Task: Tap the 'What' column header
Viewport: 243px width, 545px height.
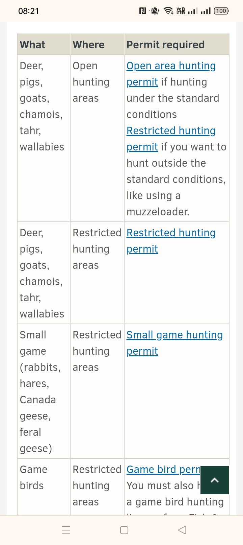Action: pyautogui.click(x=32, y=45)
